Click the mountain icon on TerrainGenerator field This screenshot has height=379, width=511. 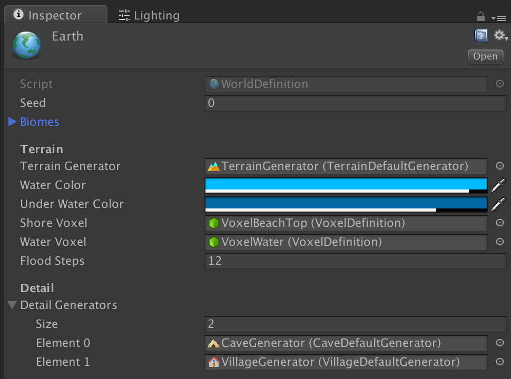(x=213, y=166)
